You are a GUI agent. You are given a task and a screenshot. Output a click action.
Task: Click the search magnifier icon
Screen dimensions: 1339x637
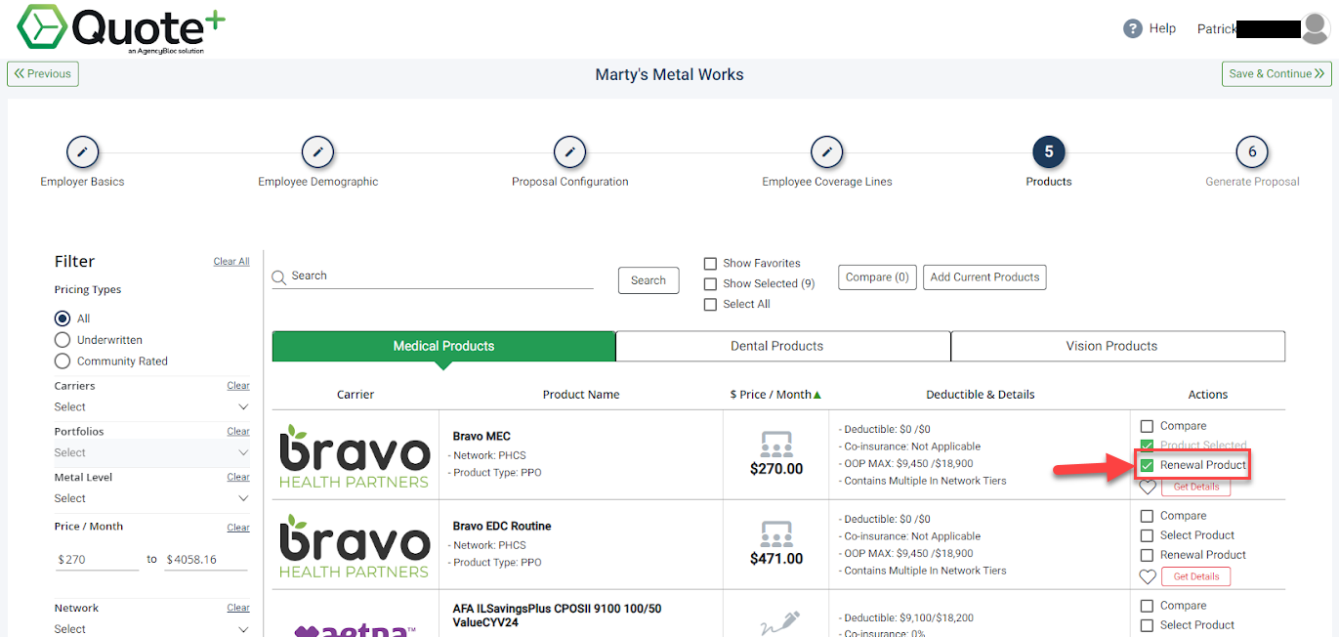(279, 277)
